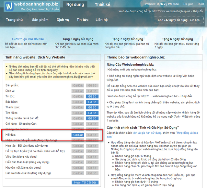Open the Sản phẩm menu item
Viewport: 207px width, 188px height.
click(x=40, y=20)
